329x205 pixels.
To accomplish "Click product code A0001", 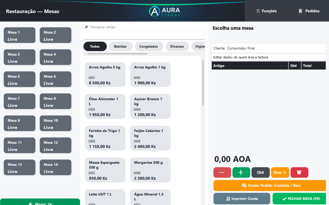I will 92,77.
